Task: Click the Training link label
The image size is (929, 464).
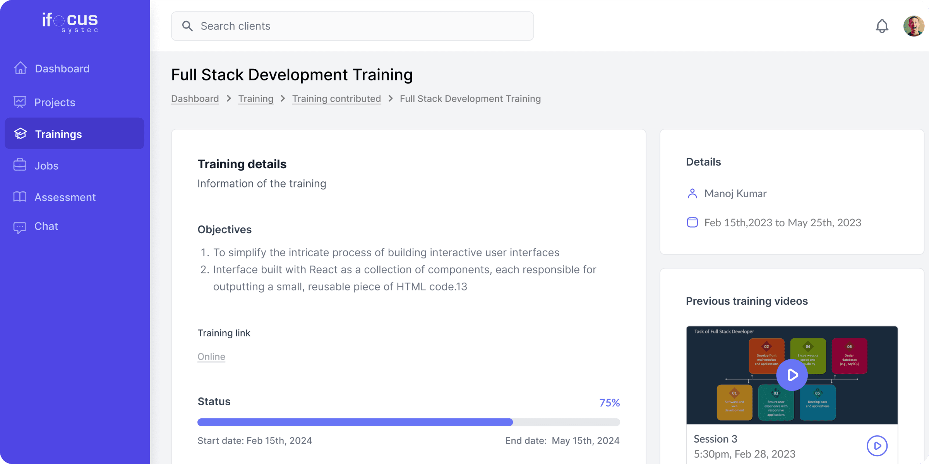Action: tap(224, 333)
